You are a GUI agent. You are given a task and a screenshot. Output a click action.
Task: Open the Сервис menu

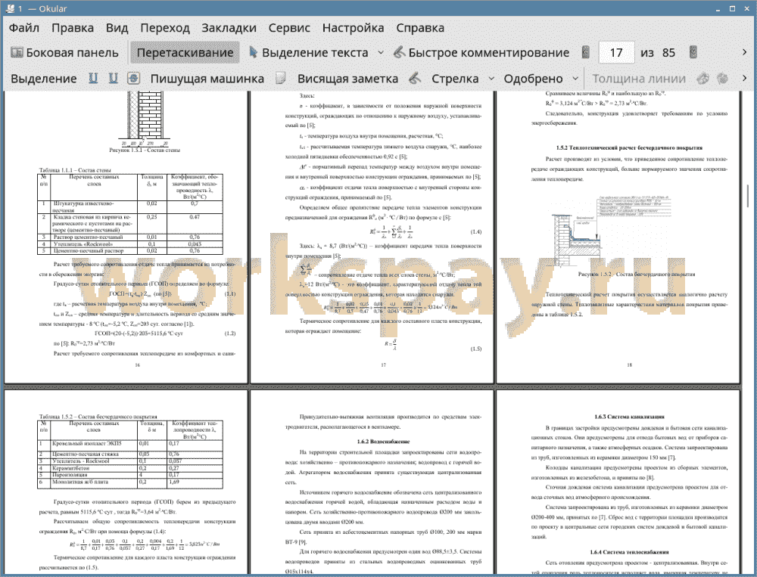coord(289,28)
